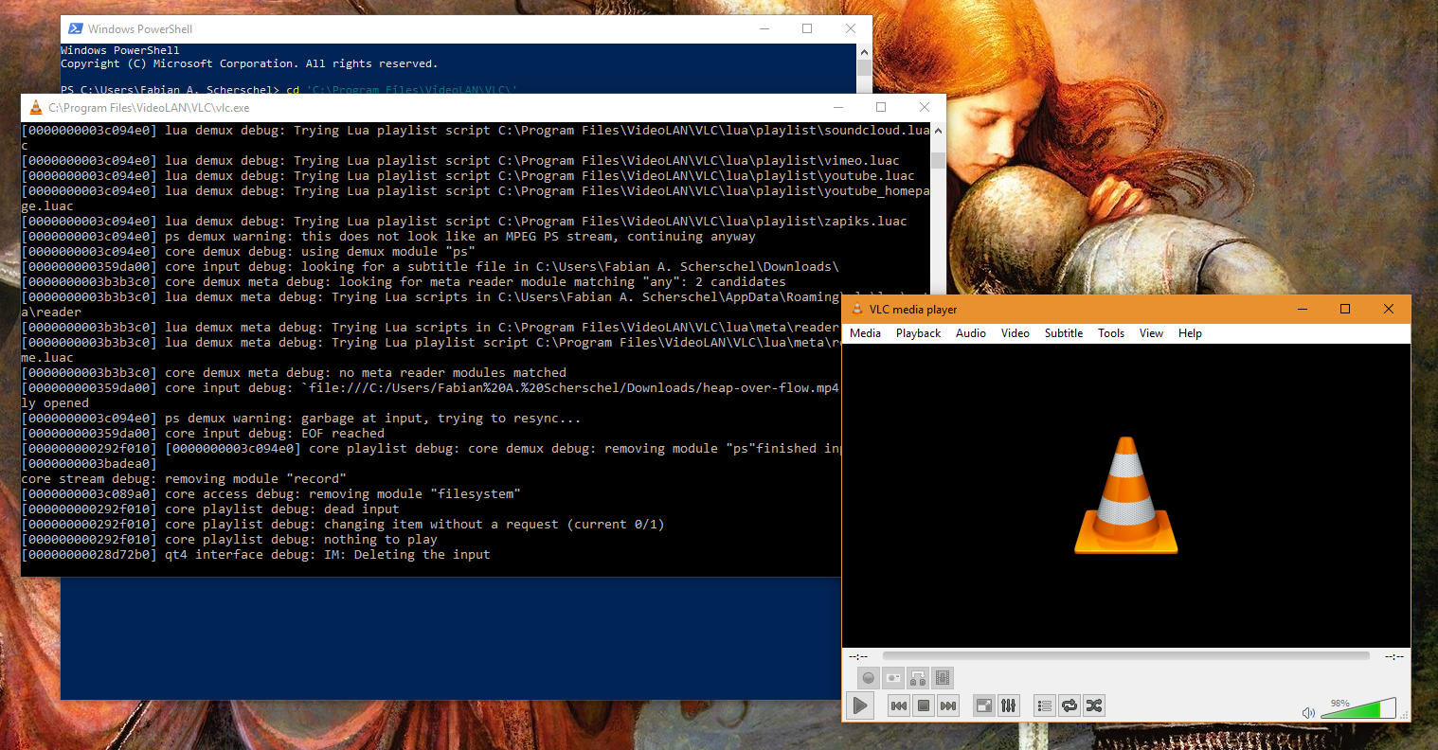1438x750 pixels.
Task: Open the Tools menu in VLC
Action: [1111, 333]
